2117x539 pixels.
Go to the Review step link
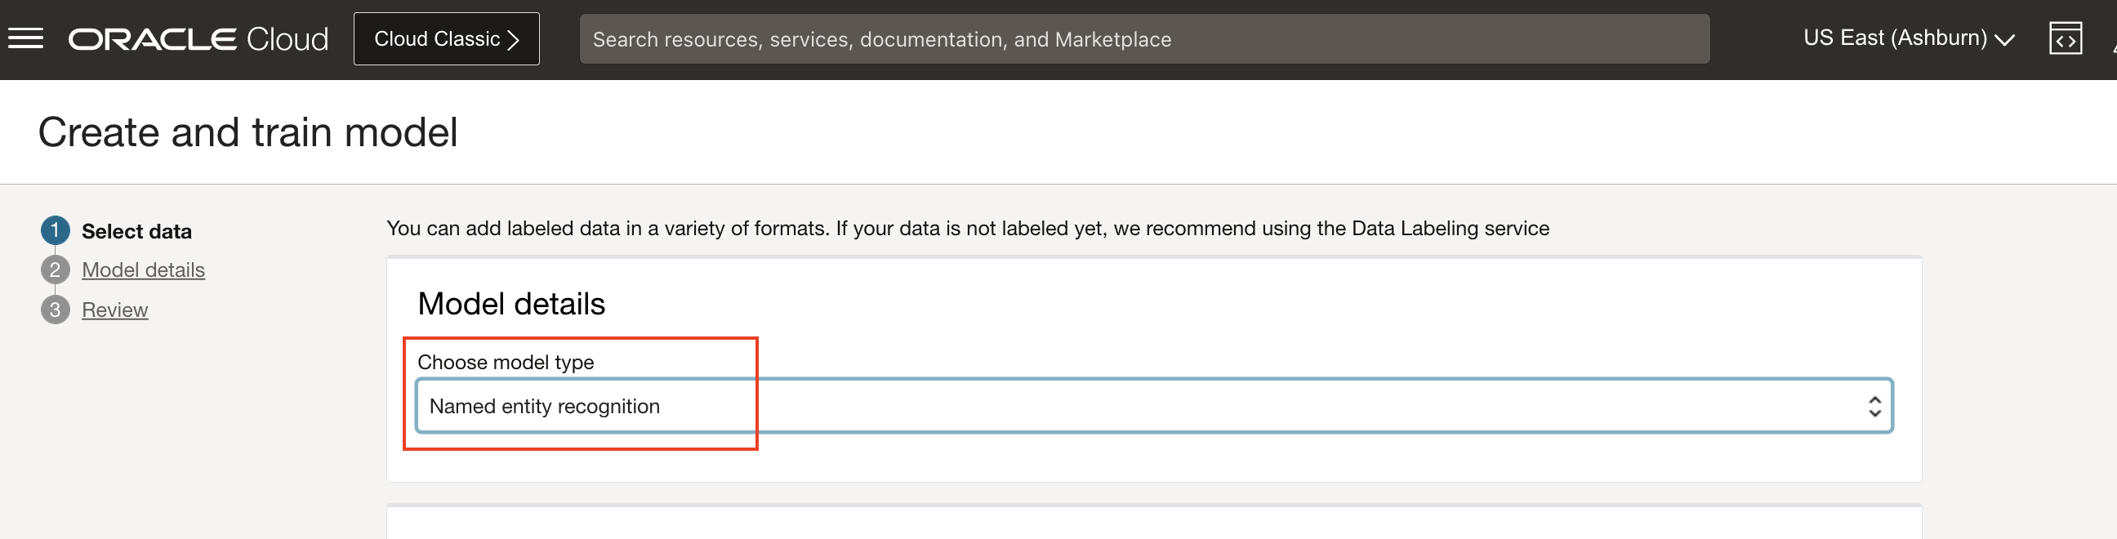click(x=114, y=310)
